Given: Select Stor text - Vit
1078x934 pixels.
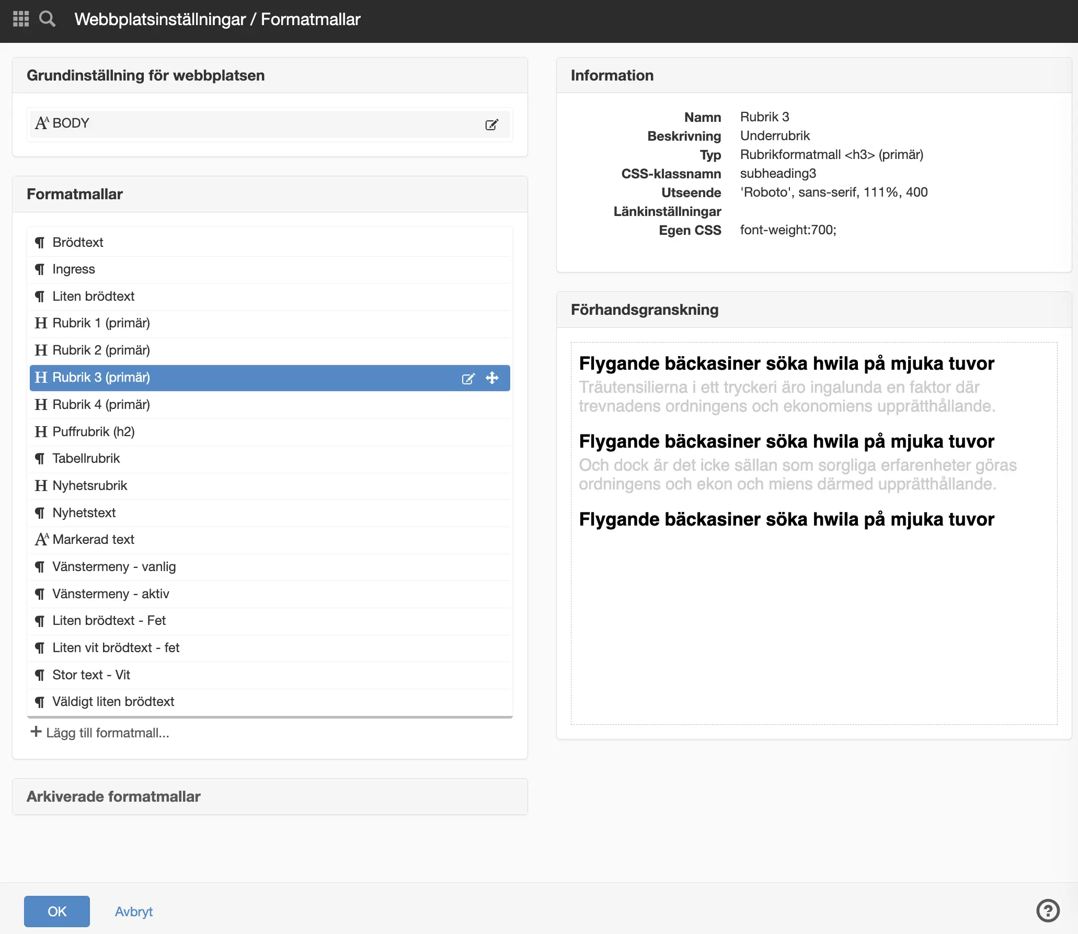Looking at the screenshot, I should coord(270,675).
